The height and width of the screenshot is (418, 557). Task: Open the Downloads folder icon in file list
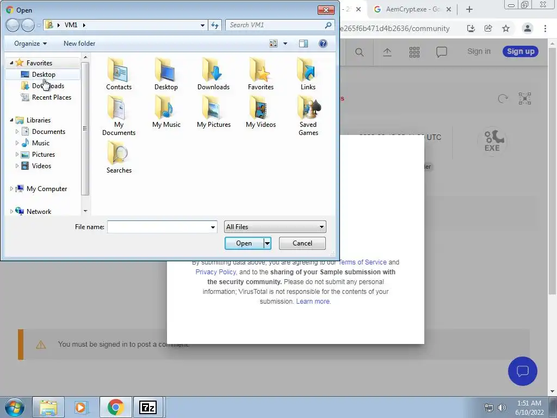pyautogui.click(x=213, y=74)
